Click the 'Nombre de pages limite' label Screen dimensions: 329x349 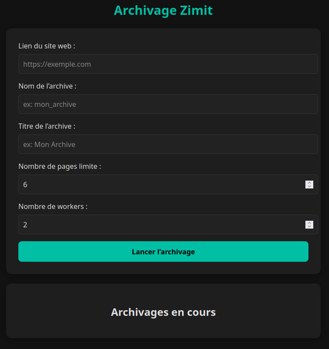pyautogui.click(x=60, y=167)
